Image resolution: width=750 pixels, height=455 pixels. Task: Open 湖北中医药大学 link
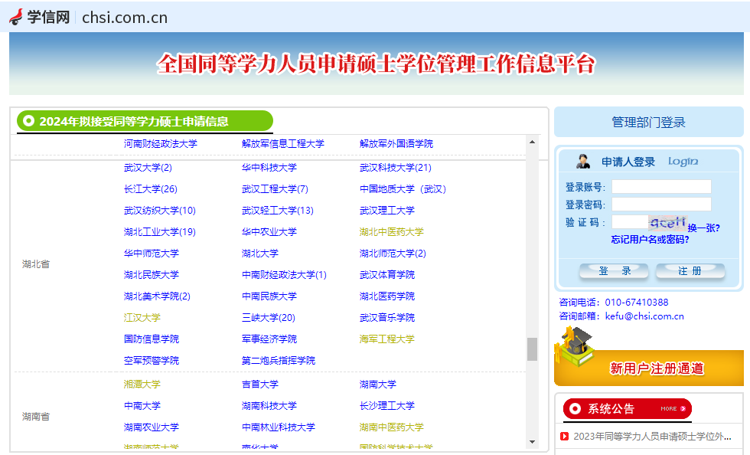(x=392, y=232)
